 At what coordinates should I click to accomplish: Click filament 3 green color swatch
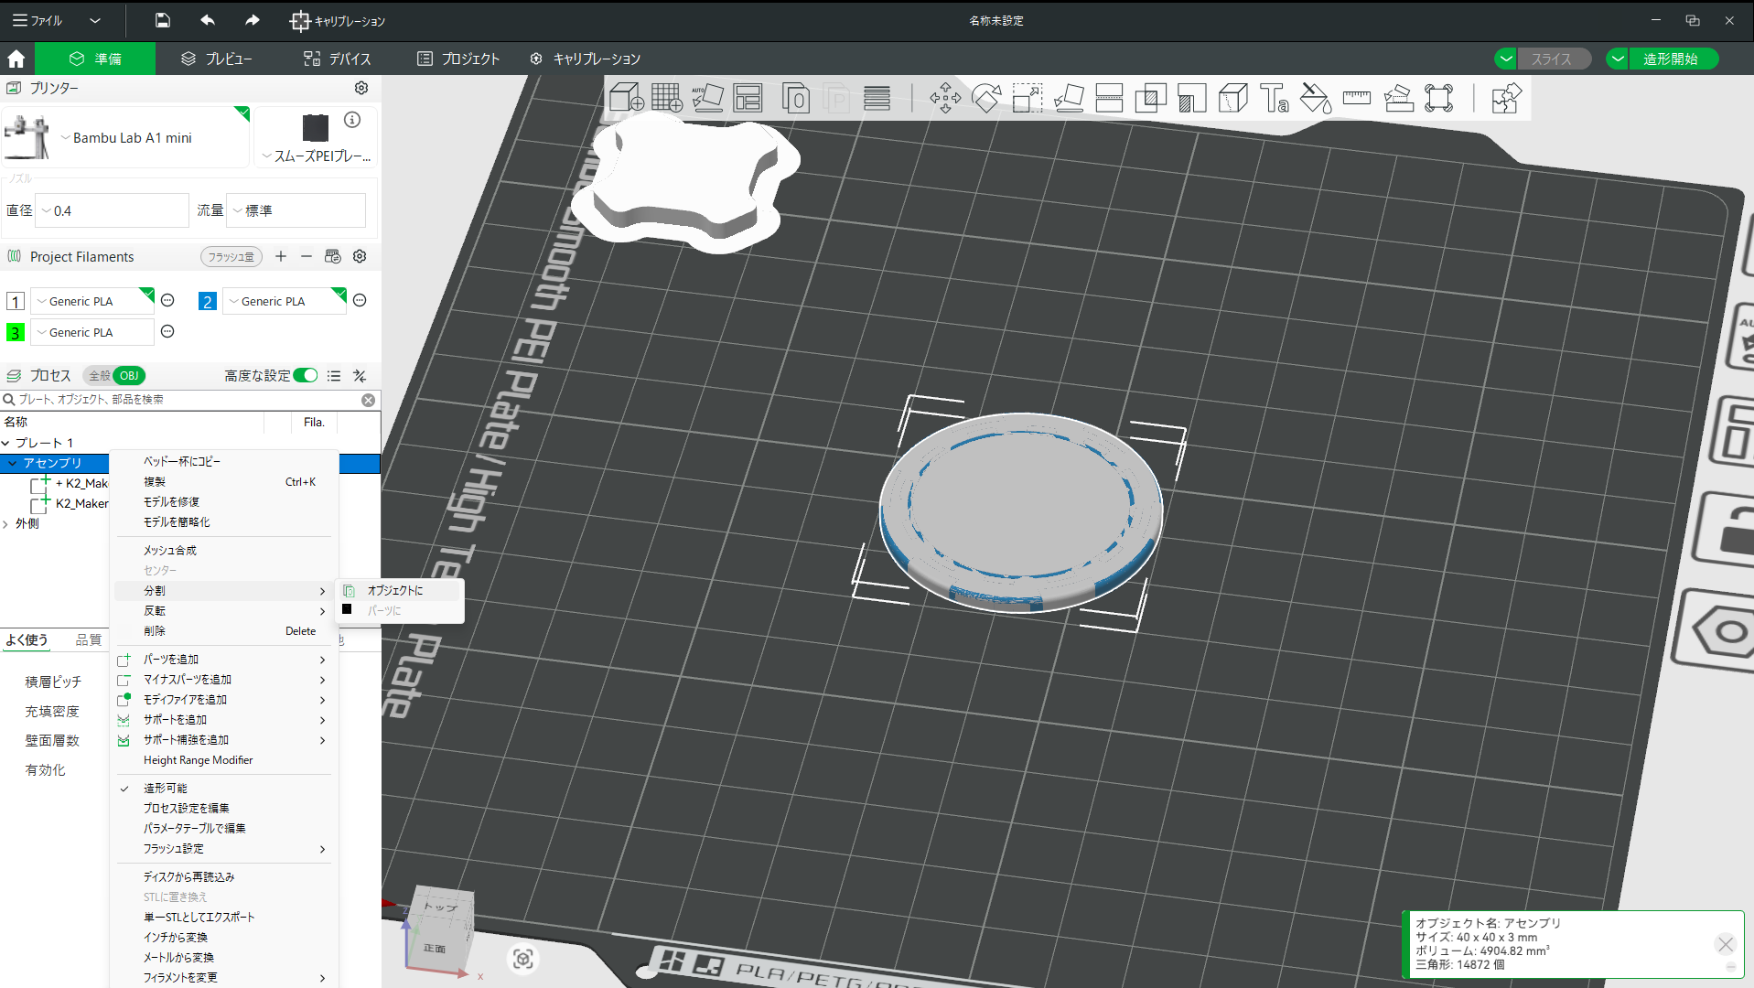point(16,332)
